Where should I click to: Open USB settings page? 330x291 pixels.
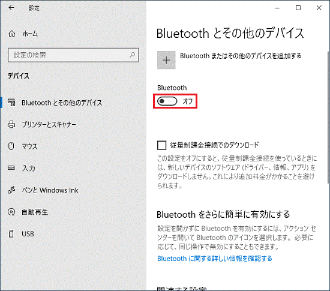click(x=28, y=234)
